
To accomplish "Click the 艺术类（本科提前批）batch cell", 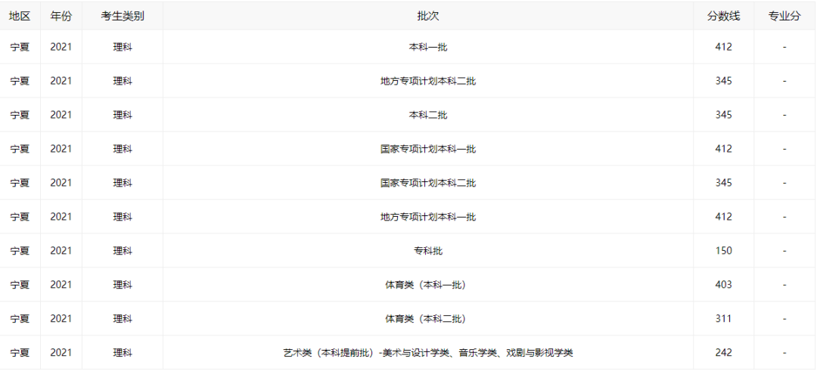I will point(428,353).
